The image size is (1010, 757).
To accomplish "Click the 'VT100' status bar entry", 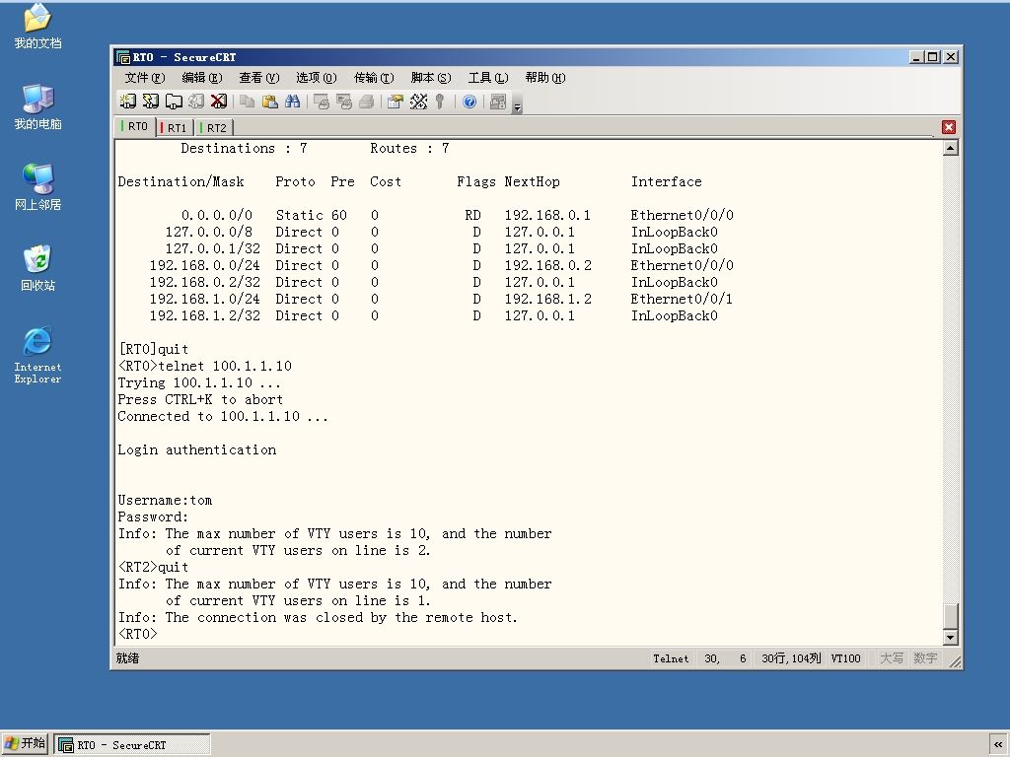I will [x=845, y=658].
